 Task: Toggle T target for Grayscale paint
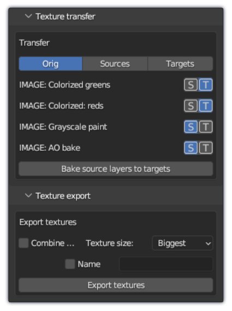point(206,127)
